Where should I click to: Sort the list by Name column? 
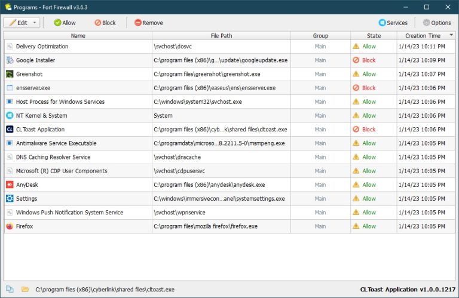point(78,36)
